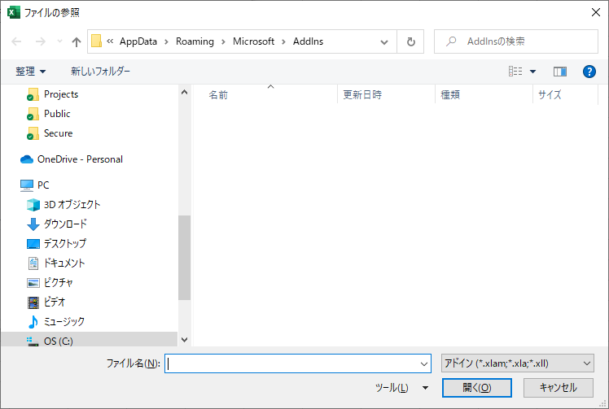Open the view options dropdown arrow
This screenshot has height=409, width=609.
coord(532,72)
